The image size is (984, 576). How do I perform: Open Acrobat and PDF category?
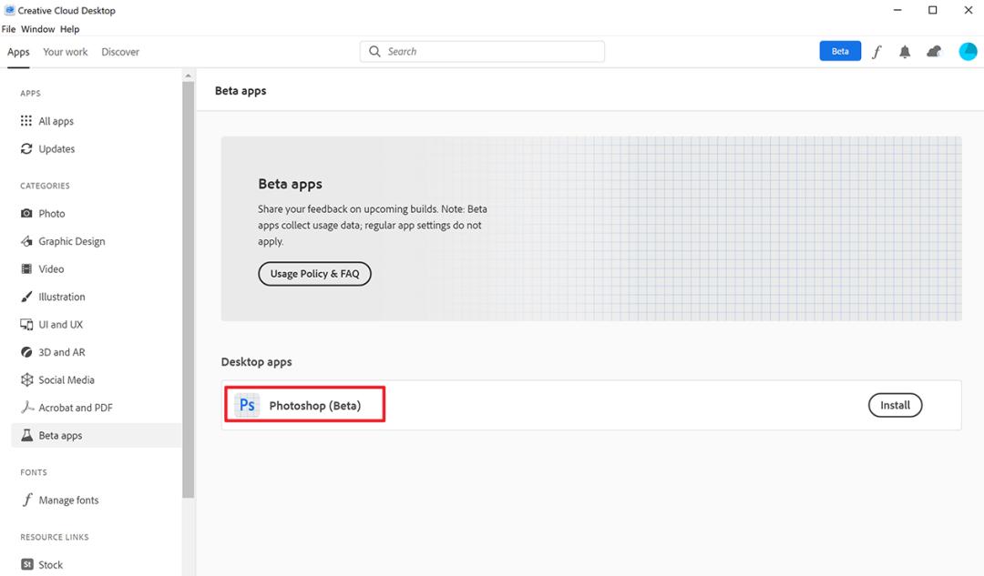[x=75, y=408]
